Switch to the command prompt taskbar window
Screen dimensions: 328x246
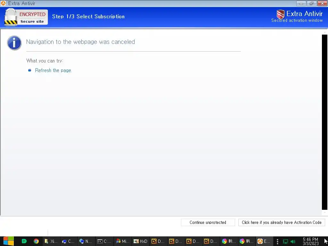[x=104, y=241]
